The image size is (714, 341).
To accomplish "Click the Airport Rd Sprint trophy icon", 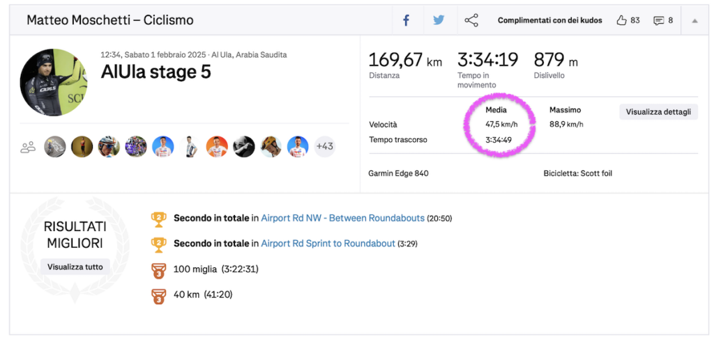I will tap(158, 244).
